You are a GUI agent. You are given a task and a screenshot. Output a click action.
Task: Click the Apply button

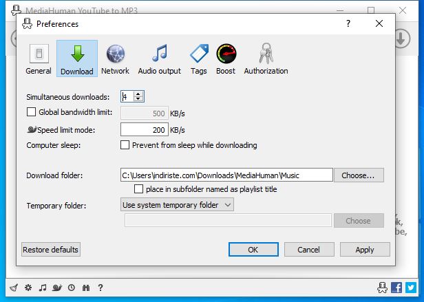coord(365,250)
